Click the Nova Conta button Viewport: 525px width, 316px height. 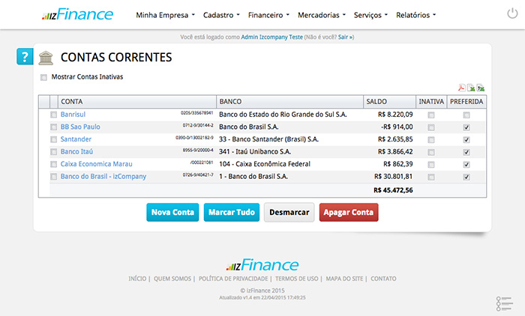pos(172,213)
